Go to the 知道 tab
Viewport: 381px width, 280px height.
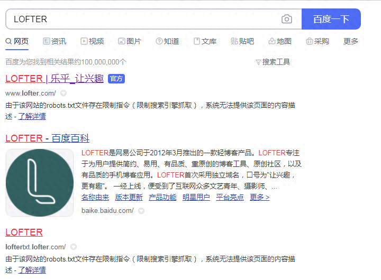[x=167, y=41]
